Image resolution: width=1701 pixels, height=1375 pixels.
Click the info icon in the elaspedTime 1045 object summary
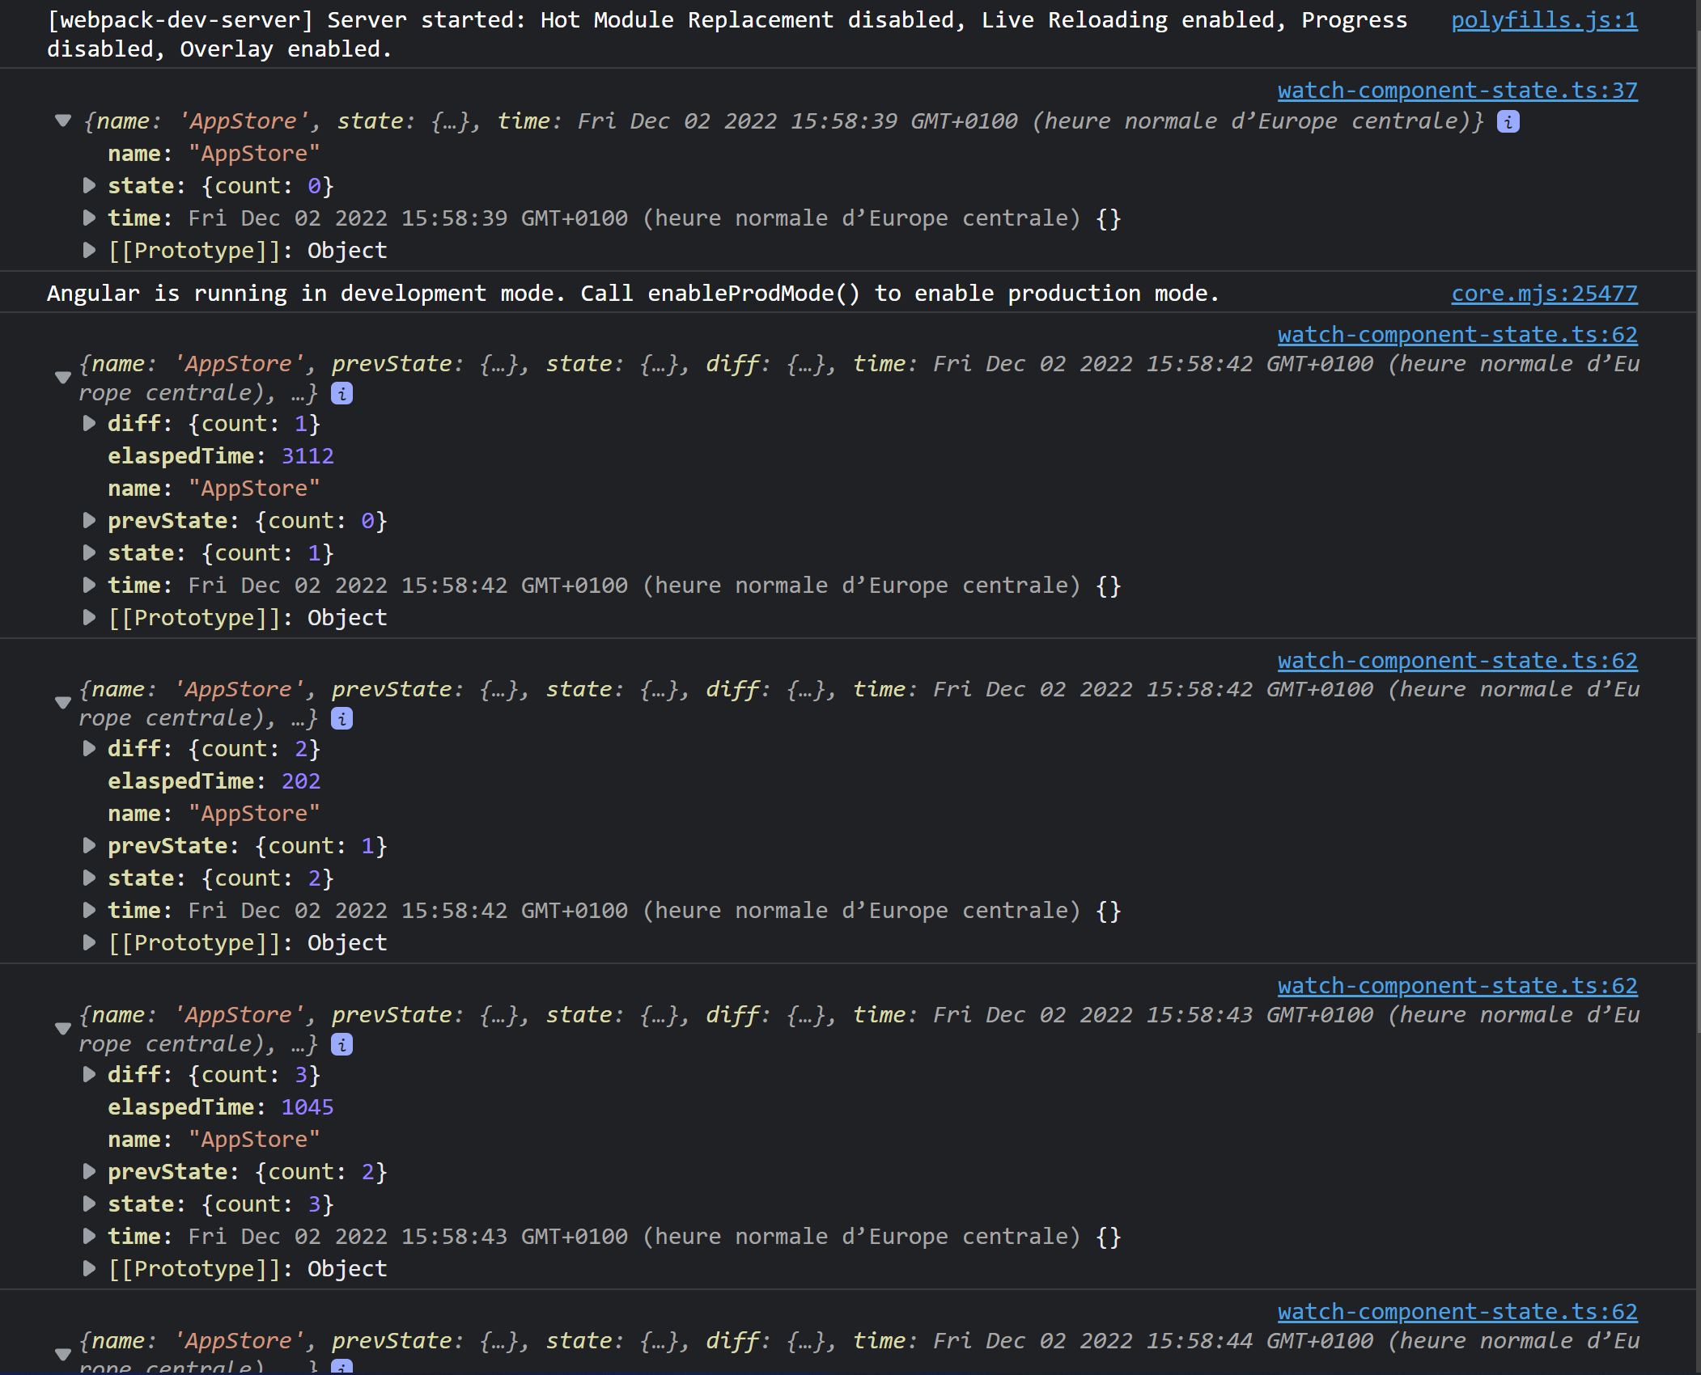tap(342, 1045)
